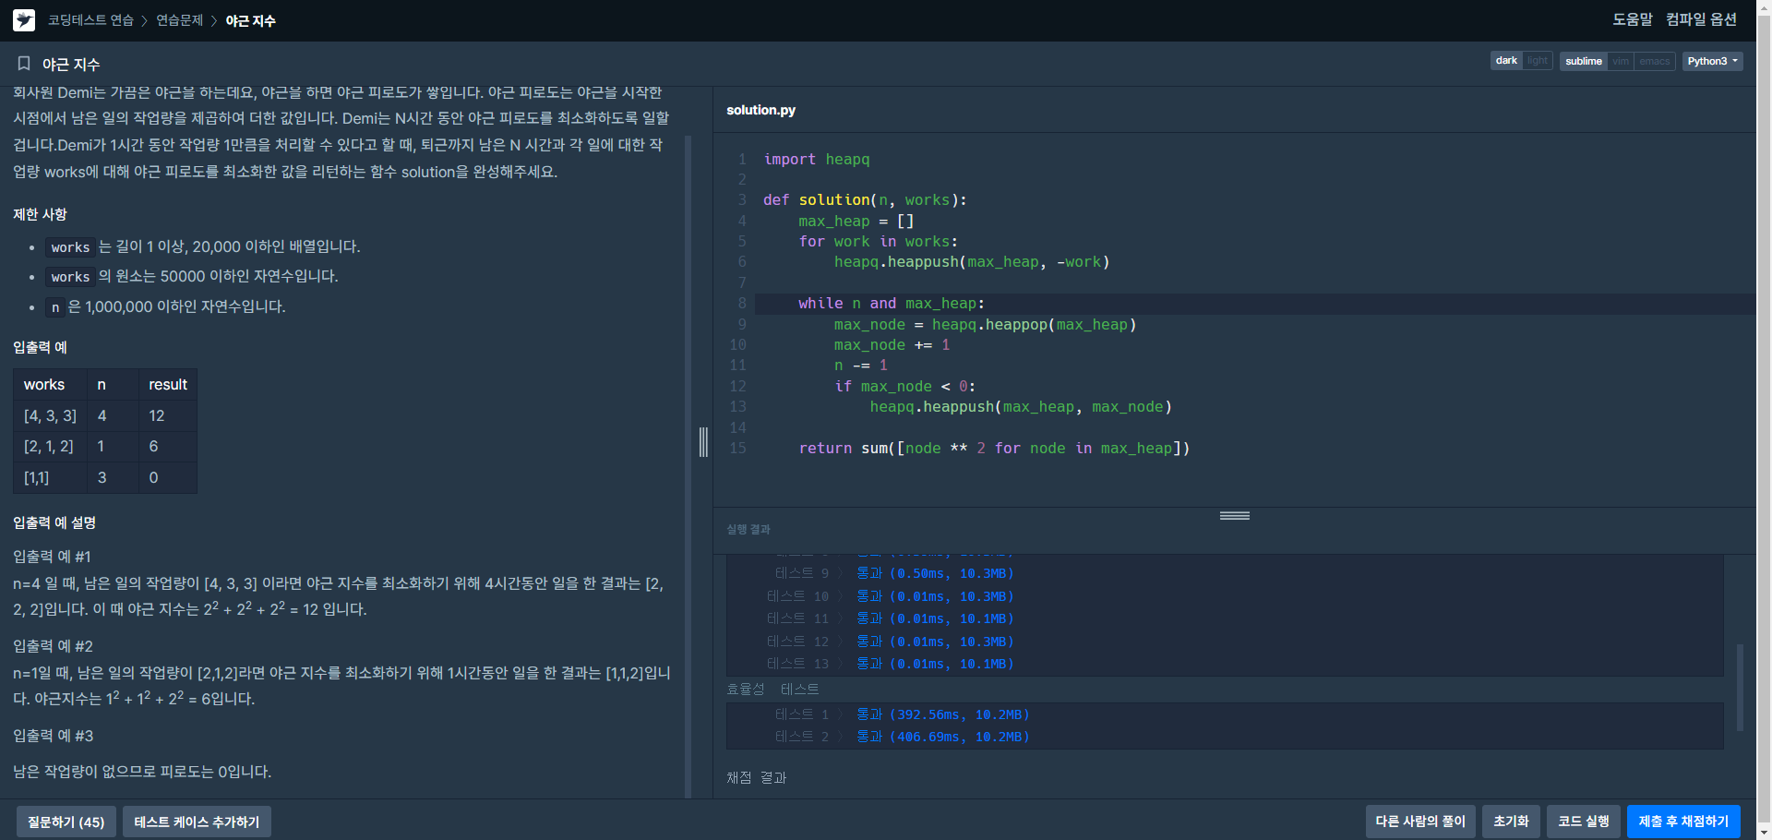Select sublime key binding mode
Screen dimensions: 1772x840
pos(1584,61)
